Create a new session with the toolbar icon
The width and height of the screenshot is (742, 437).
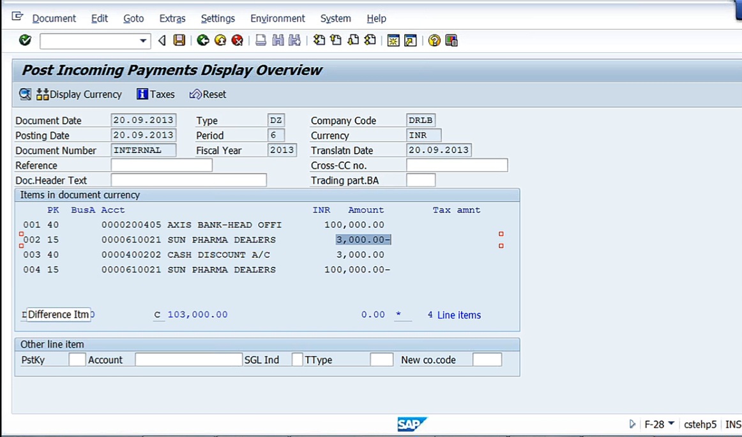click(x=393, y=41)
